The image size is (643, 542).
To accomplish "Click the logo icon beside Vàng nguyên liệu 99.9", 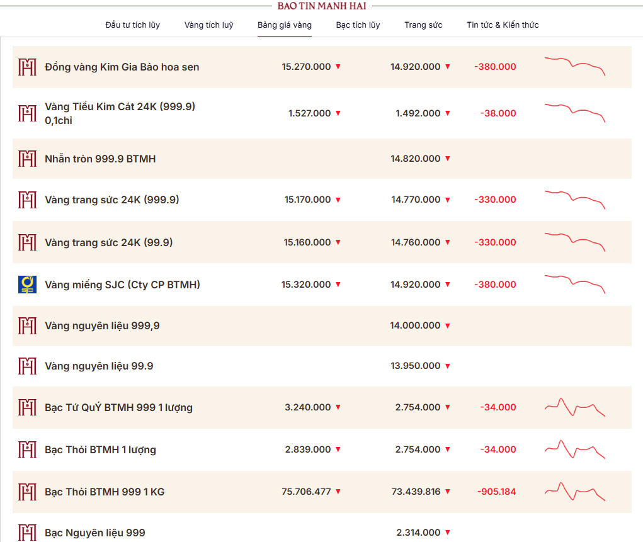I will tap(28, 366).
